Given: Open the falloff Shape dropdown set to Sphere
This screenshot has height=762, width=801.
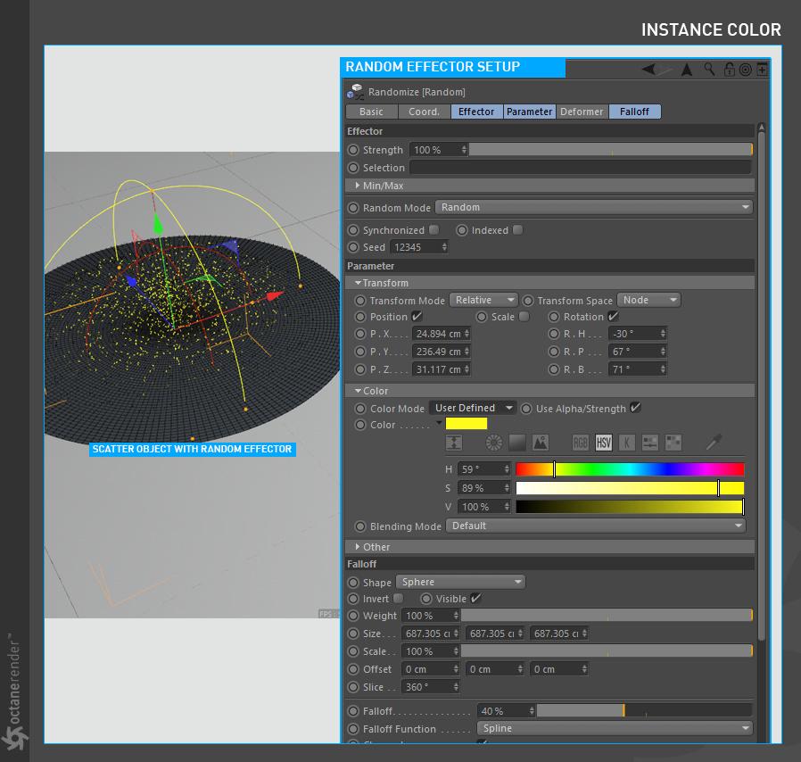Looking at the screenshot, I should [x=460, y=582].
